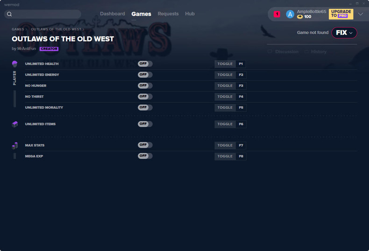Toggle Unlimited Energy on
Viewport: 369px width, 251px height.
[x=145, y=75]
